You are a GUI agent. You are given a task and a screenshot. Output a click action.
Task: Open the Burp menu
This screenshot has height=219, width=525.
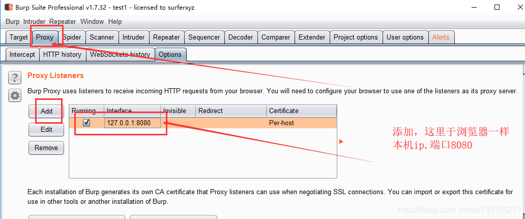(x=12, y=21)
